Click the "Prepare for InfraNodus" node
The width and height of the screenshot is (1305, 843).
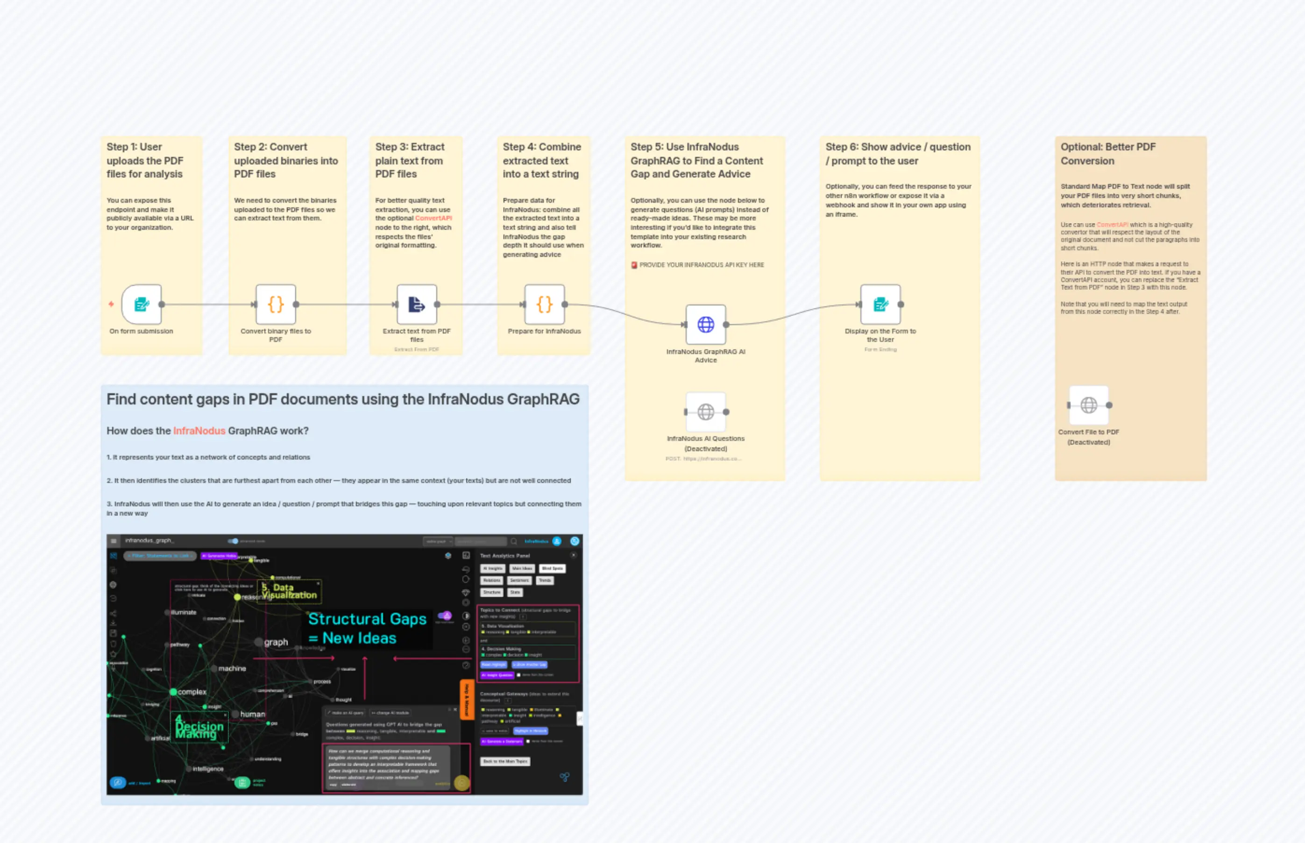click(x=544, y=305)
